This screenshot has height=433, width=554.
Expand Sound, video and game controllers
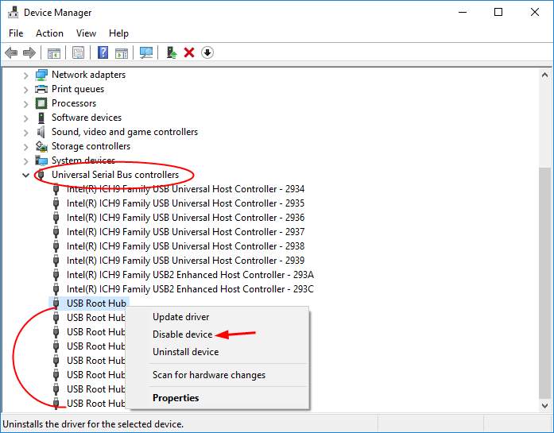(x=26, y=132)
